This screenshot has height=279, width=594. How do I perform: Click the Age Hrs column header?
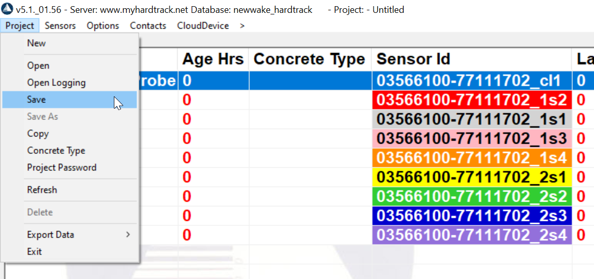click(x=213, y=59)
